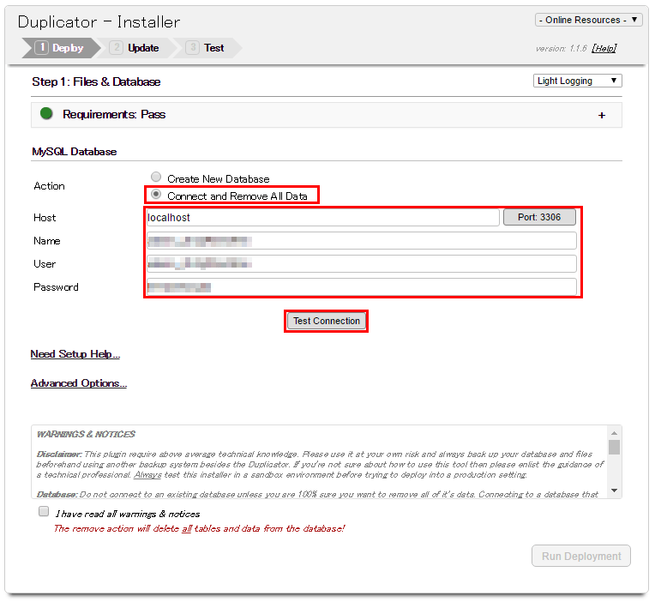Click the Test Connection button
This screenshot has width=655, height=602.
(327, 321)
